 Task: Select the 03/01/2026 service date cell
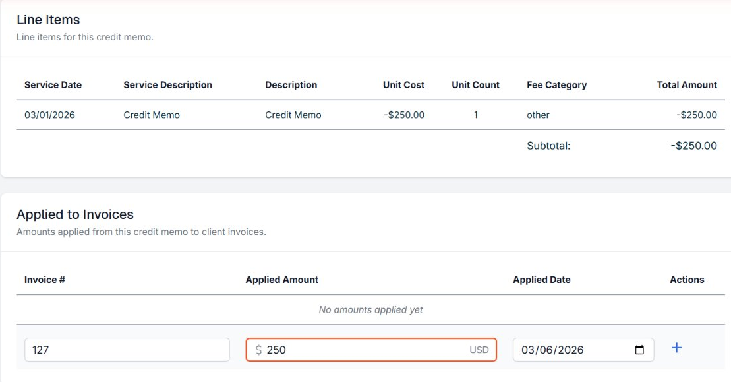(49, 115)
